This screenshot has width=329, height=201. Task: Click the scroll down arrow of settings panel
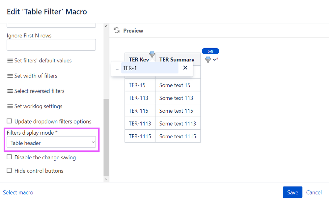coord(106,179)
